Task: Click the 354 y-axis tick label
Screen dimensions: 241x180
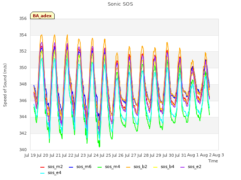Action: click(23, 35)
